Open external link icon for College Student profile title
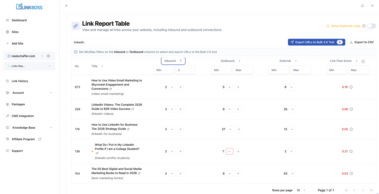Viewport: 379px width, 194px height. tap(97, 153)
